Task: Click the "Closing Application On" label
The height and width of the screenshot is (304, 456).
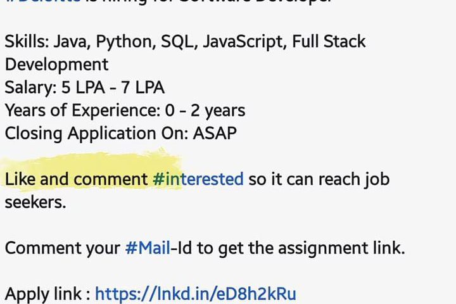Action: click(x=89, y=134)
